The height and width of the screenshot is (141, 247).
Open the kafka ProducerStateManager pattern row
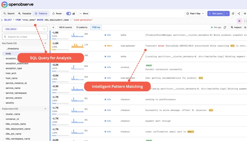(149, 35)
